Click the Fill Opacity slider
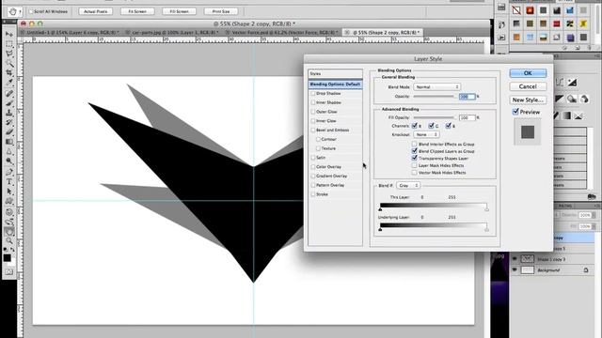The image size is (602, 338). (435, 117)
